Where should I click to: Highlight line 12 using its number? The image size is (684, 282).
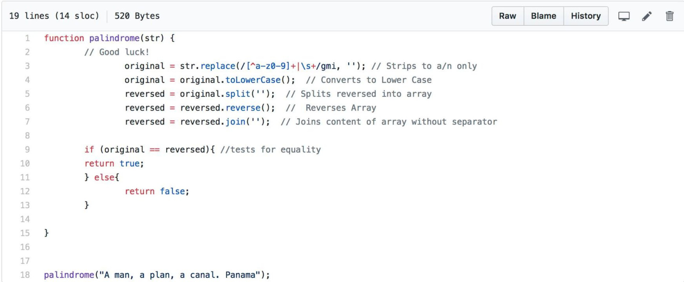pyautogui.click(x=25, y=191)
